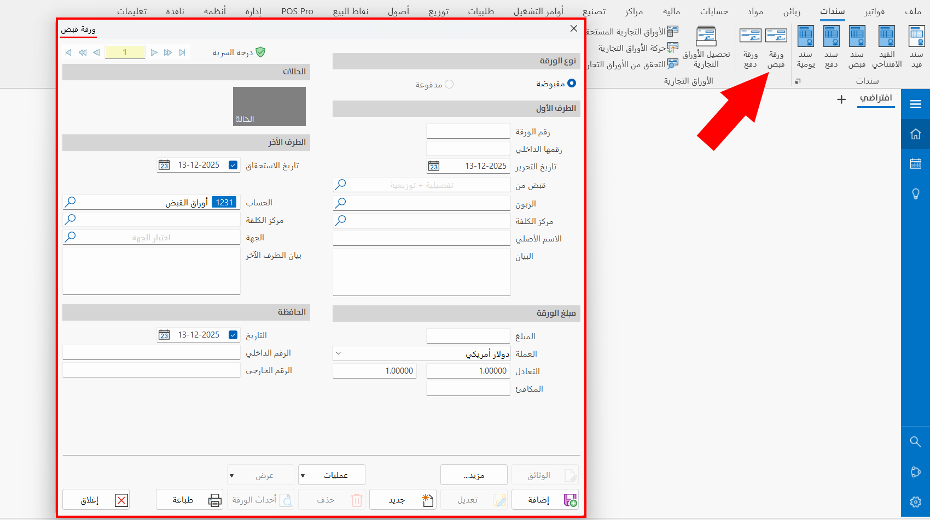Viewport: 930px width, 520px height.
Task: Select the مدفوعة radio button
Action: click(x=449, y=84)
